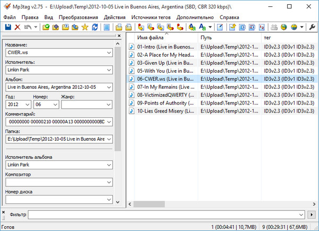This screenshot has height=231, width=319.
Task: Click the yellow star favorites icon
Action: click(x=85, y=27)
